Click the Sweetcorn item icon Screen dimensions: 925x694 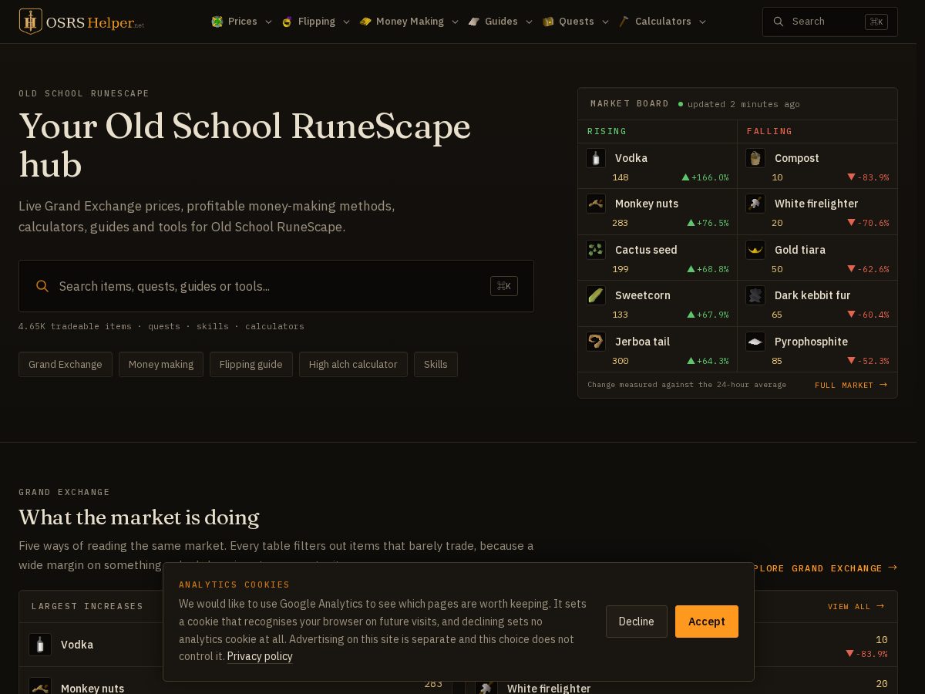click(596, 295)
